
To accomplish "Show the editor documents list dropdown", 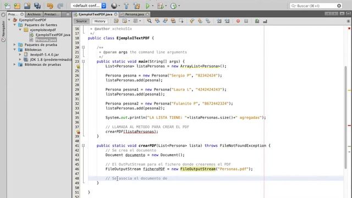I will point(342,14).
